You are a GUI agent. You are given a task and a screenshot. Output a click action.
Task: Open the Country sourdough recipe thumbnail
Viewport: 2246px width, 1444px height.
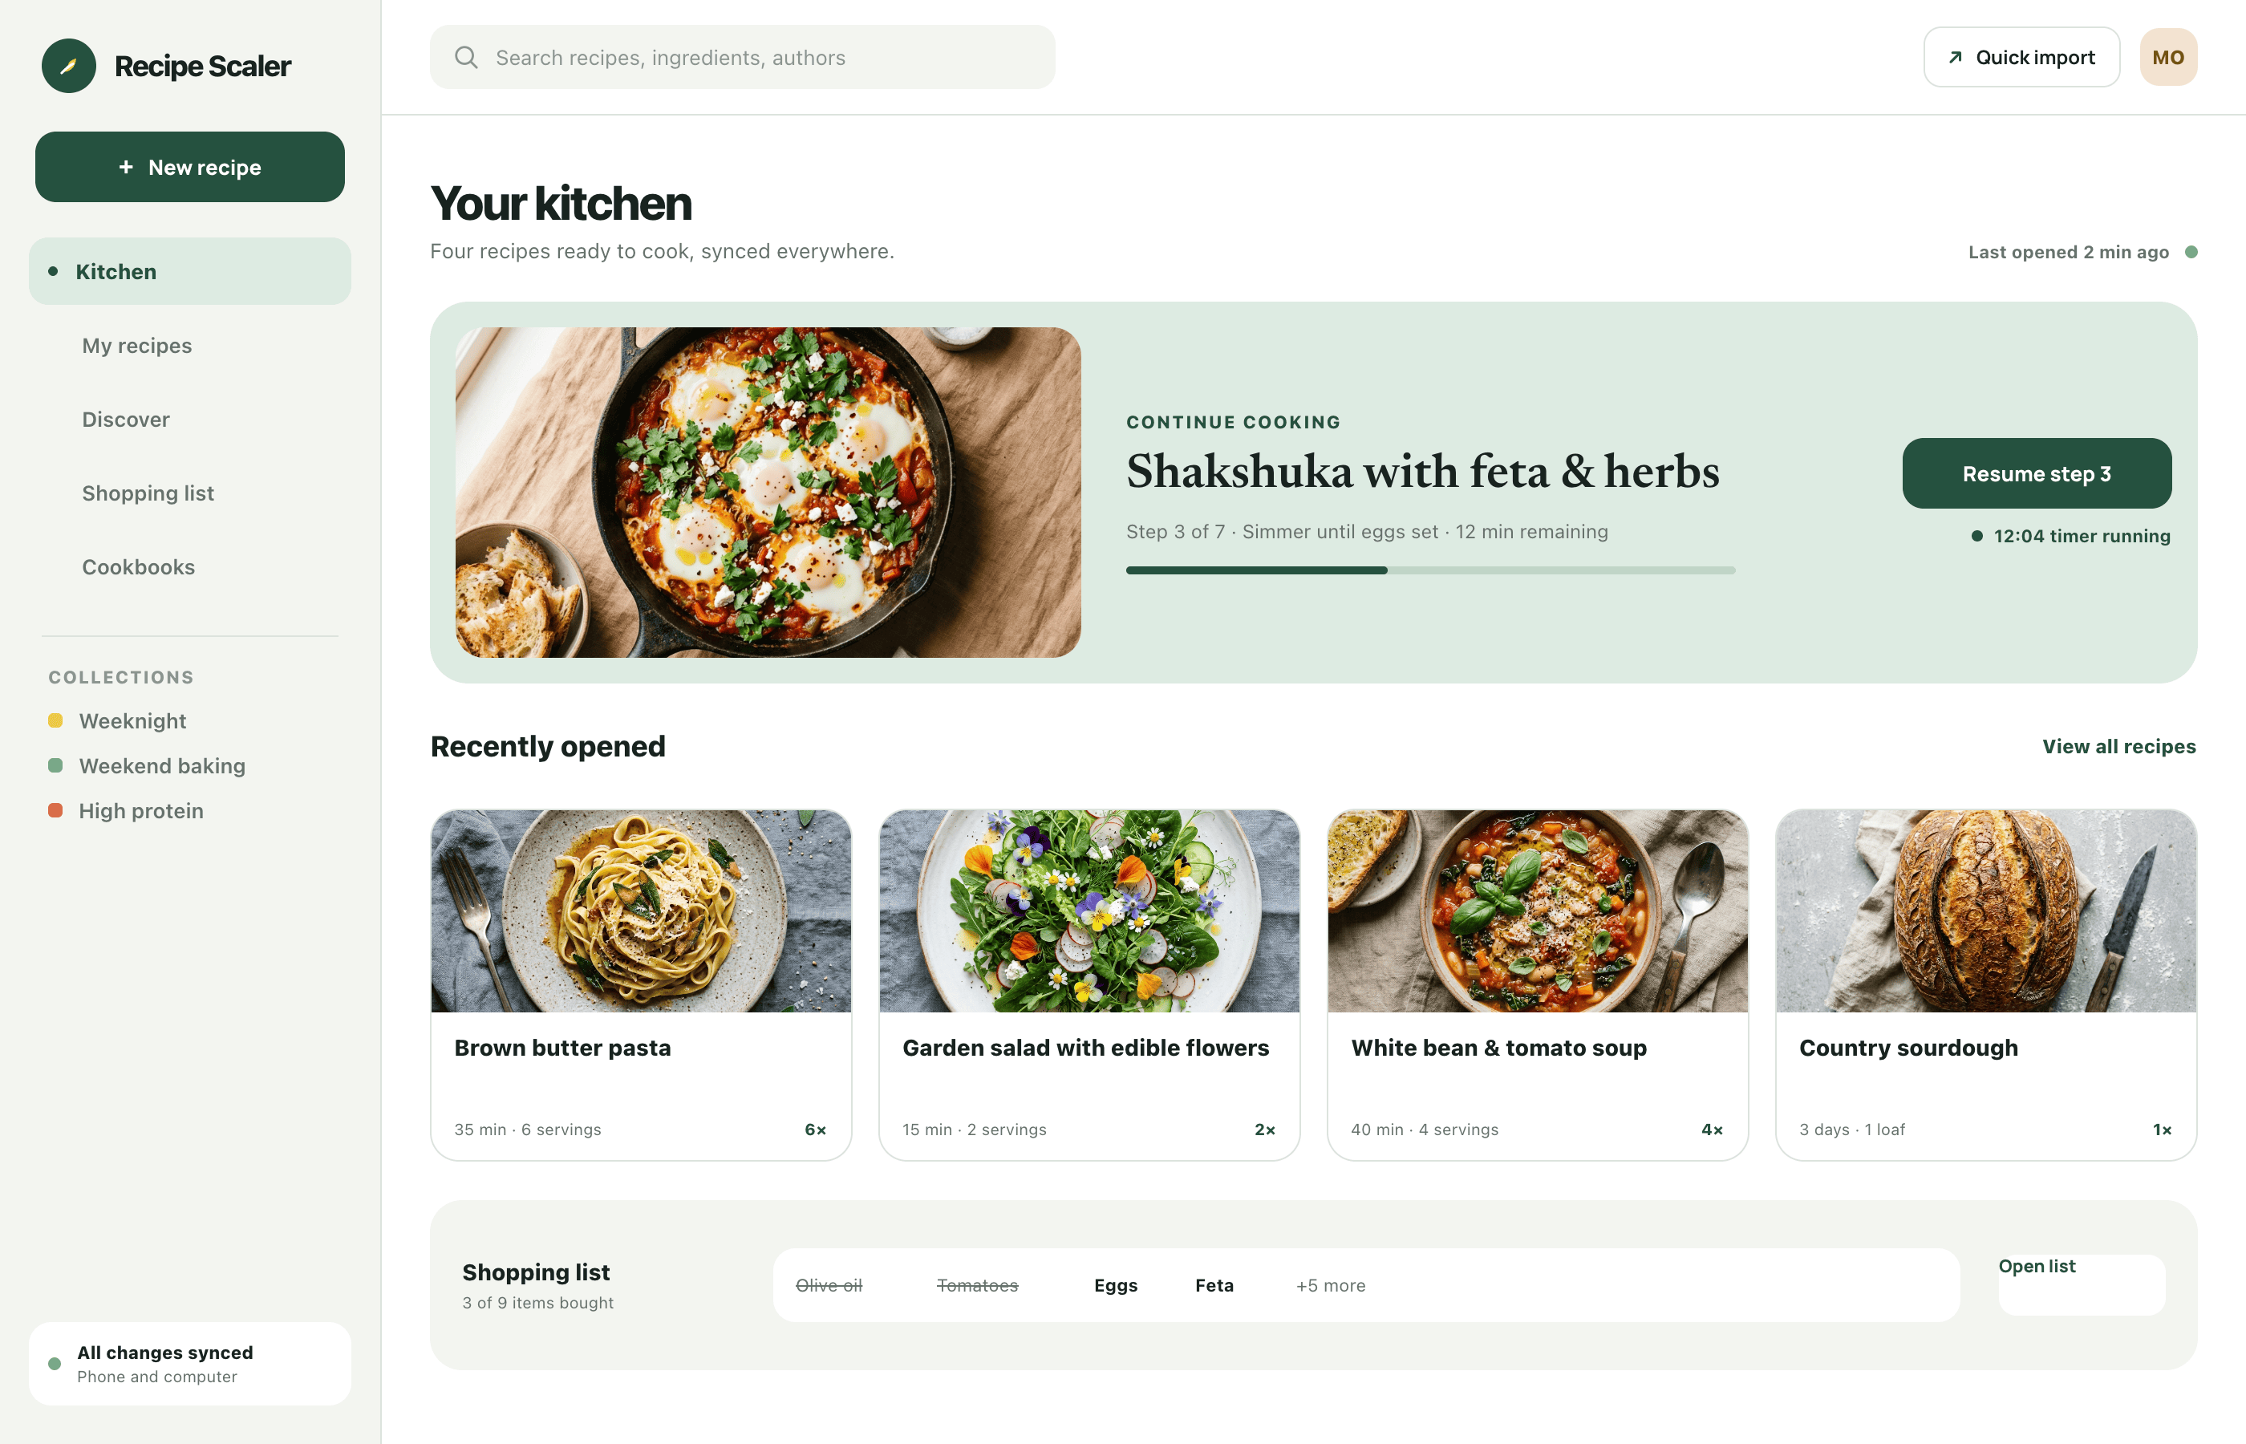[1985, 911]
